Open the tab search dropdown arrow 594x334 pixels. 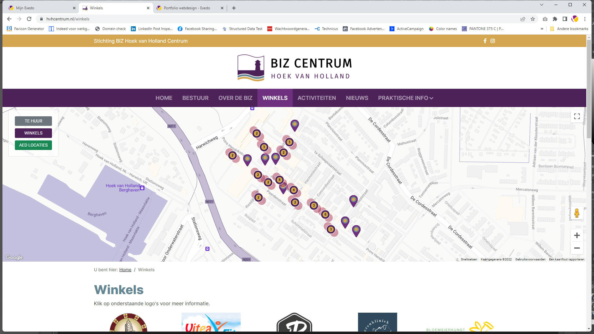click(541, 5)
